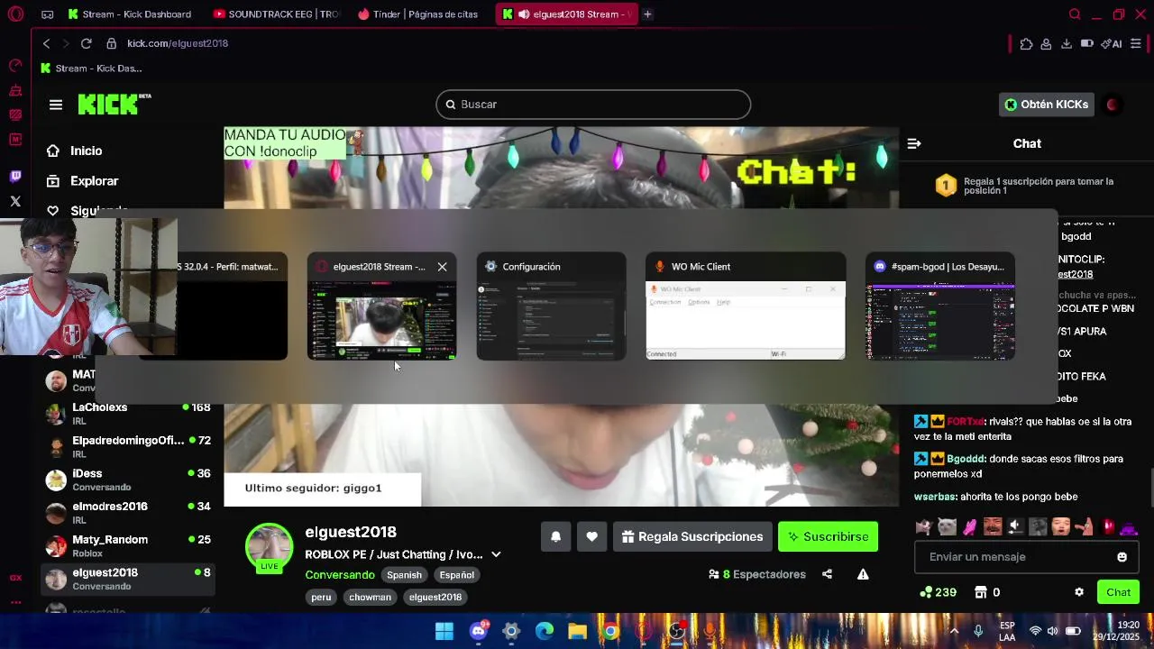Open elmodres2016 channel in sidebar
This screenshot has width=1154, height=649.
(128, 513)
